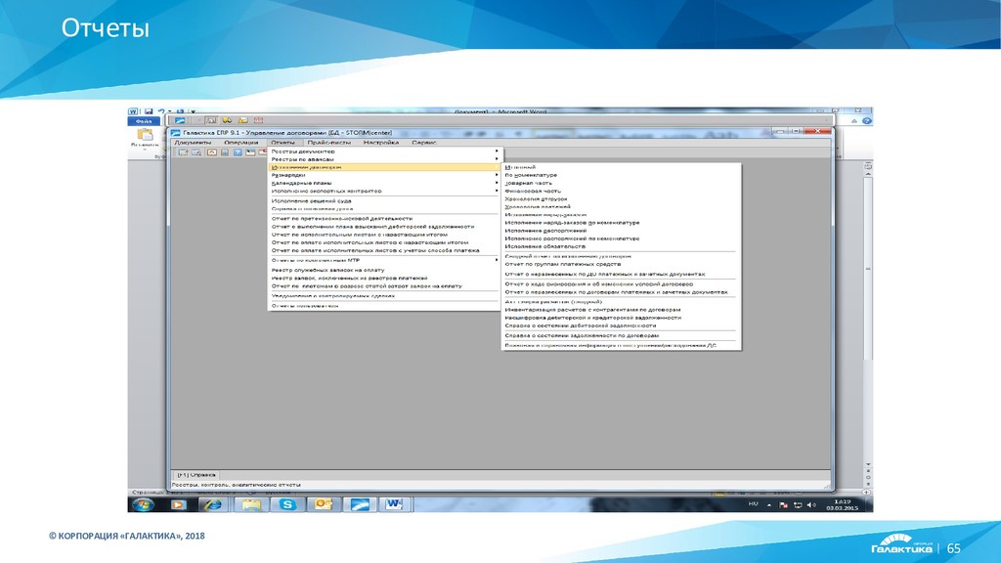Choose Отчет по группам платежных средств

[x=621, y=264]
